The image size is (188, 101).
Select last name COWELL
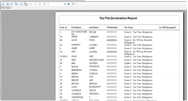(93, 70)
